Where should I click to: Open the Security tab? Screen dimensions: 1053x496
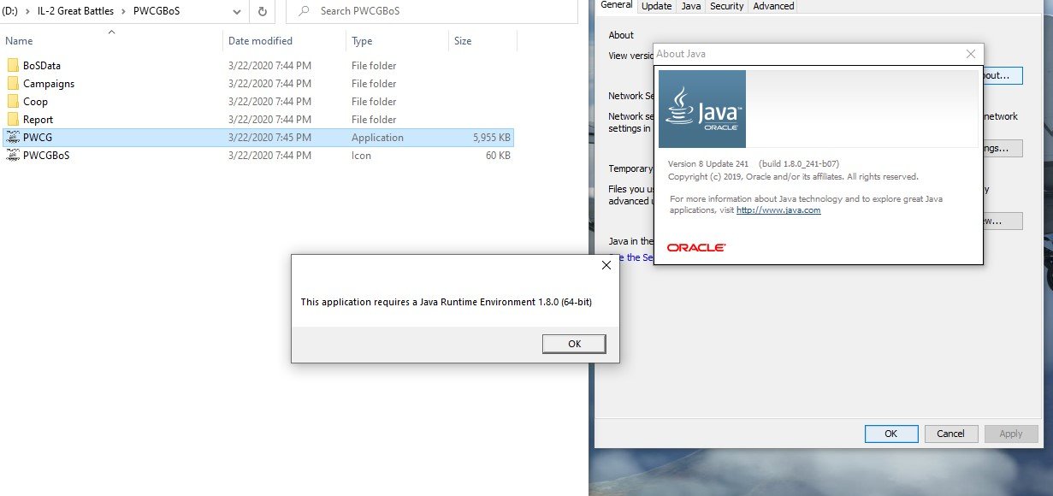point(726,6)
